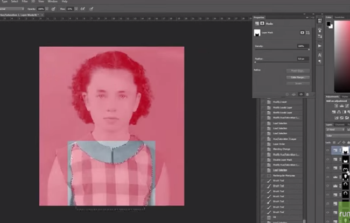Click the lock image pixels brush icon
Viewport: 350px width, 223px height.
(x=339, y=142)
